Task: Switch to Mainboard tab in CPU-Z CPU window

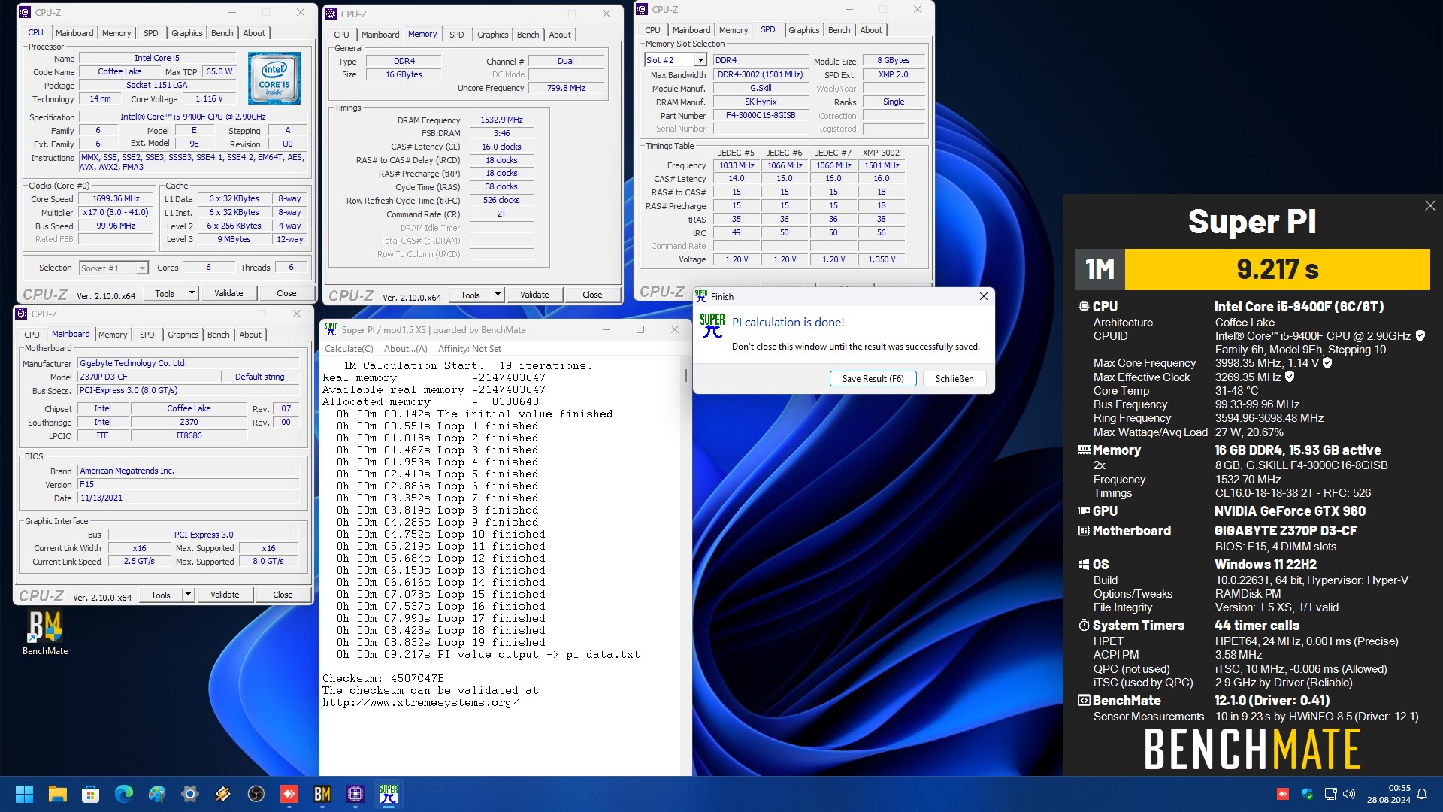Action: pyautogui.click(x=74, y=33)
